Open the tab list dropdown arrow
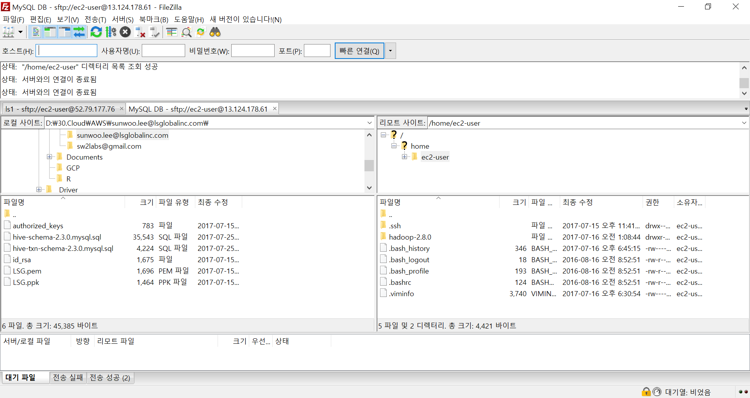The image size is (750, 398). coord(746,109)
